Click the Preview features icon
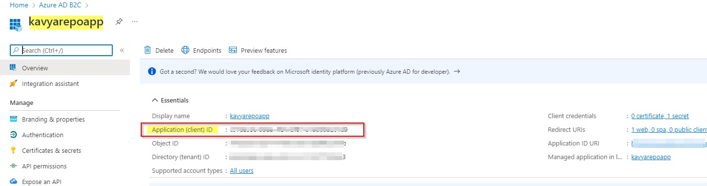Viewport: 707px width, 186px height. pyautogui.click(x=233, y=50)
